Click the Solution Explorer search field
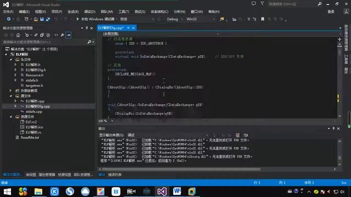The image size is (351, 197). (44, 42)
